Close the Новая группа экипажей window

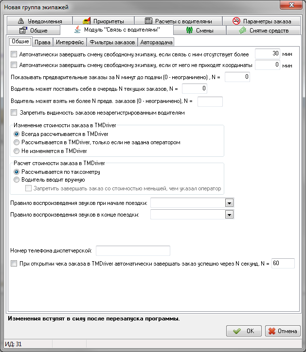click(291, 5)
